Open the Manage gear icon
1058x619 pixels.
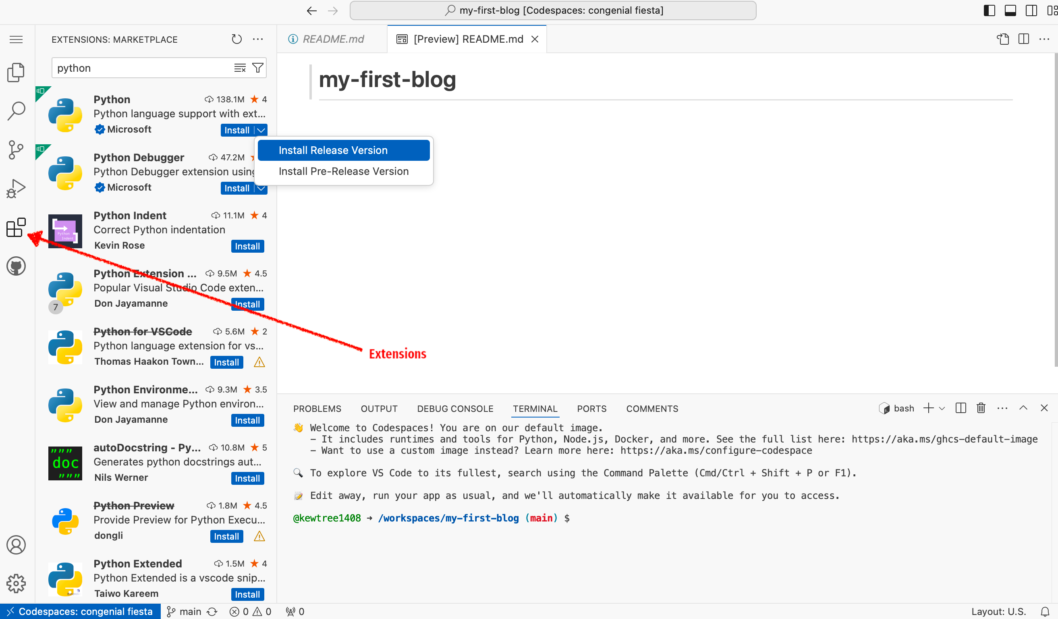[16, 583]
